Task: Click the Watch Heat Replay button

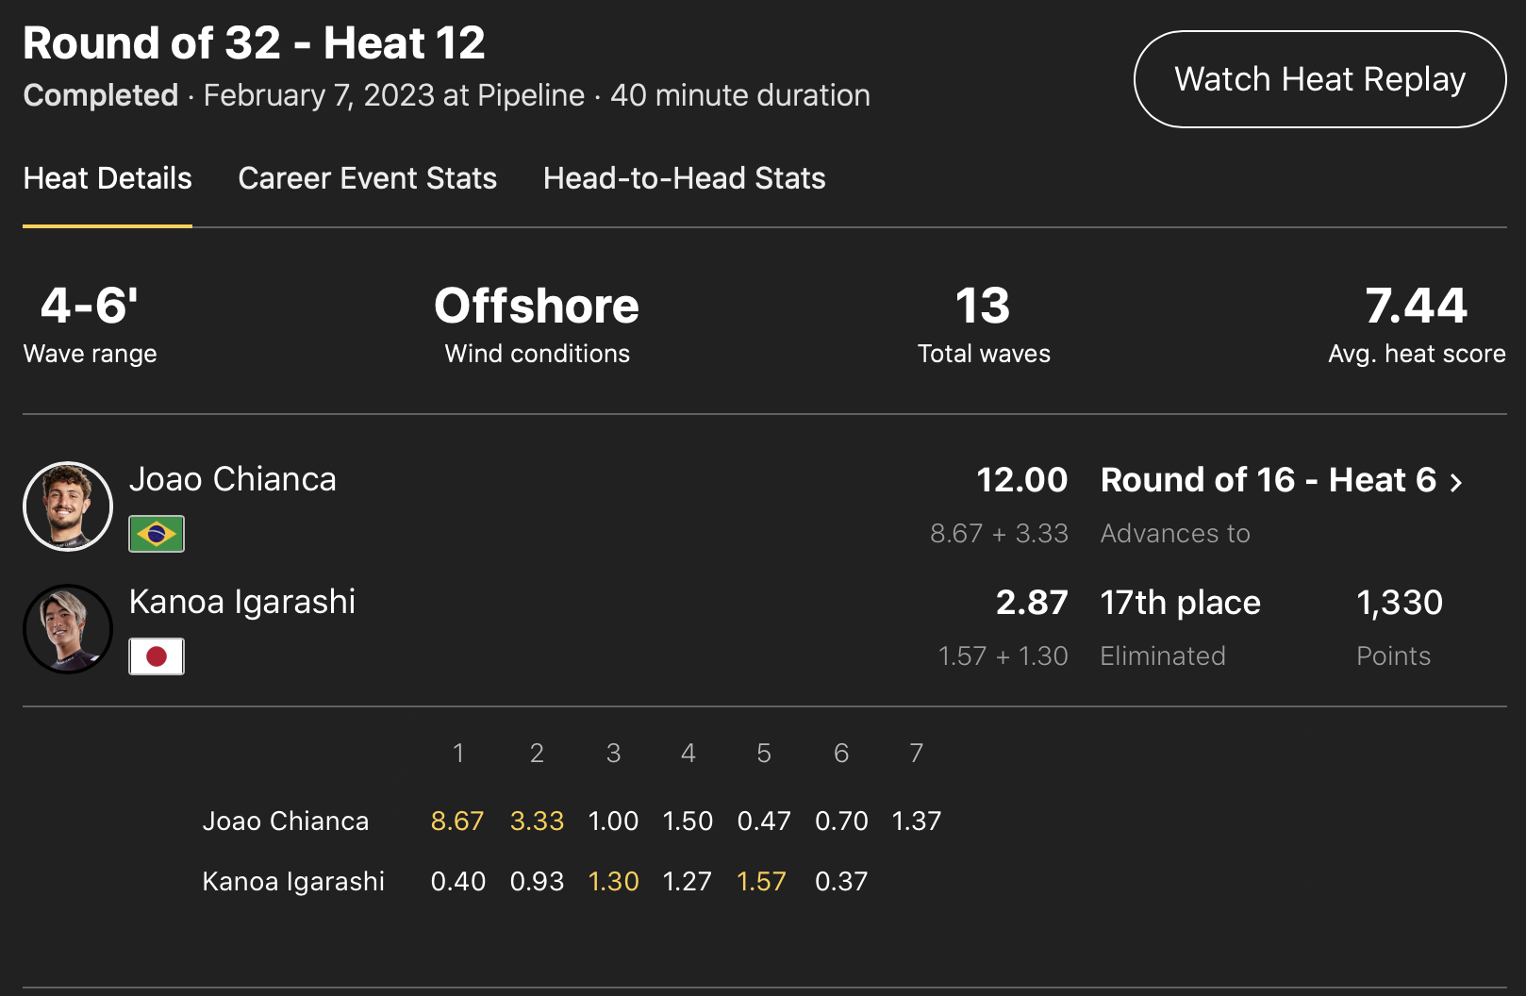Action: 1319,79
